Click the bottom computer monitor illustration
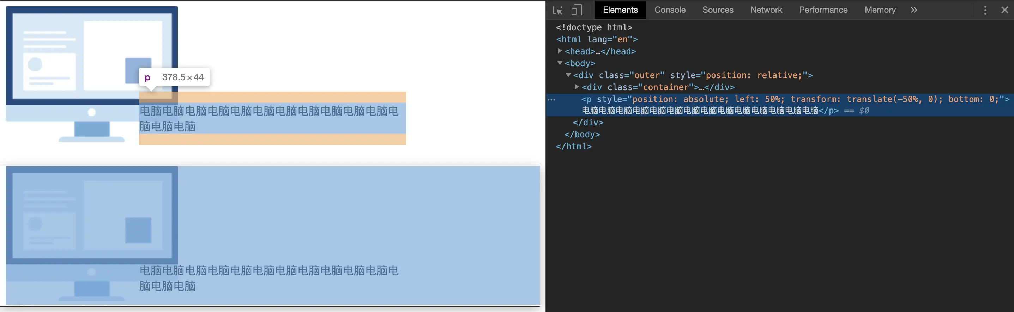 tap(91, 233)
